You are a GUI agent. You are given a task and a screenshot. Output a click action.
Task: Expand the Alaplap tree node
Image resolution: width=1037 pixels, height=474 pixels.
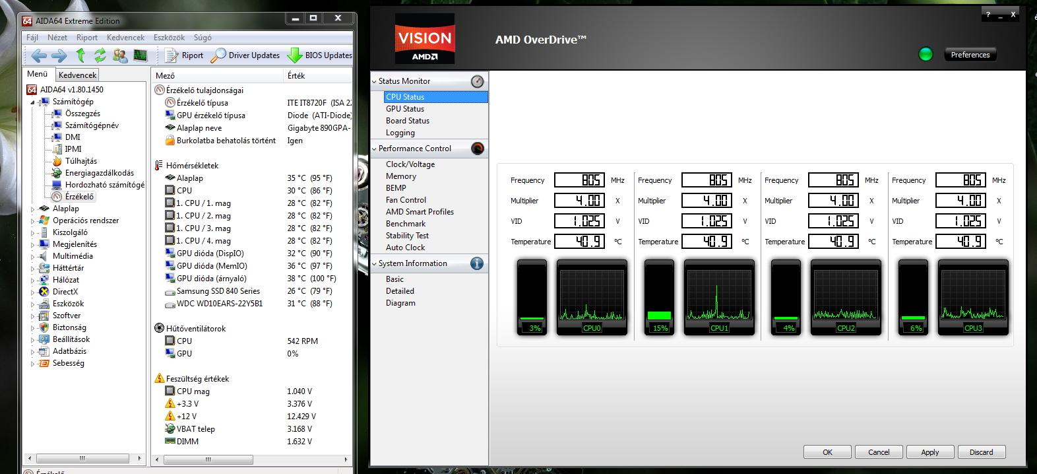32,209
